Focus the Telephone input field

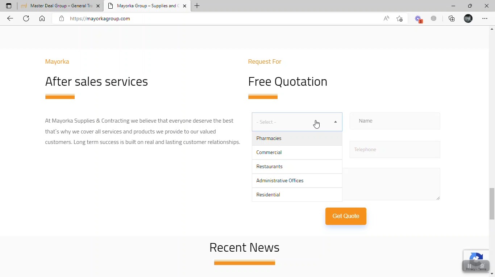[395, 149]
